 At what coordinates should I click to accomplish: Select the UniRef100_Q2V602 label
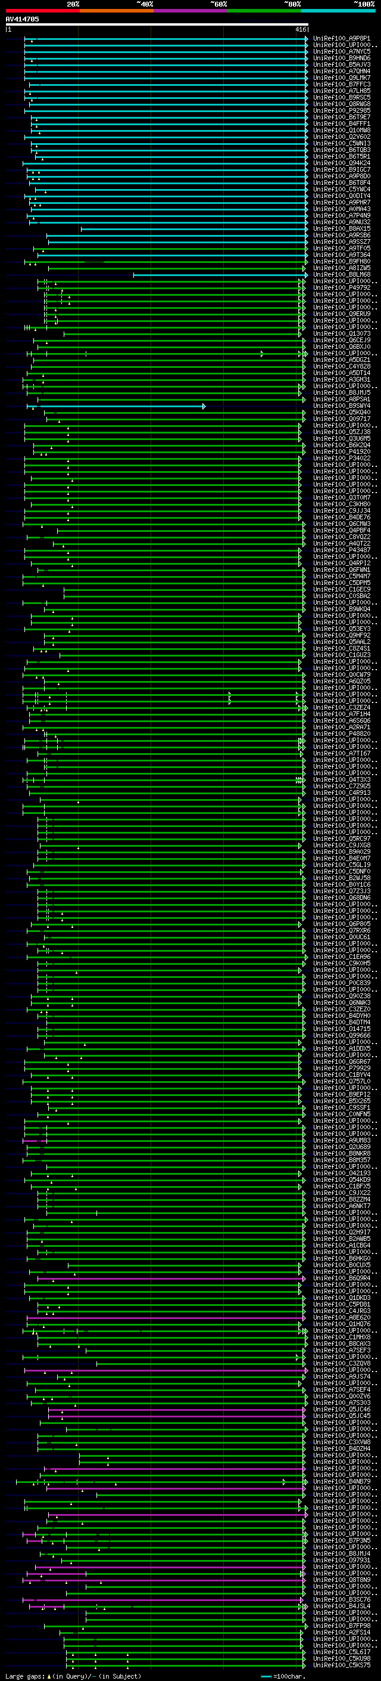pyautogui.click(x=342, y=137)
